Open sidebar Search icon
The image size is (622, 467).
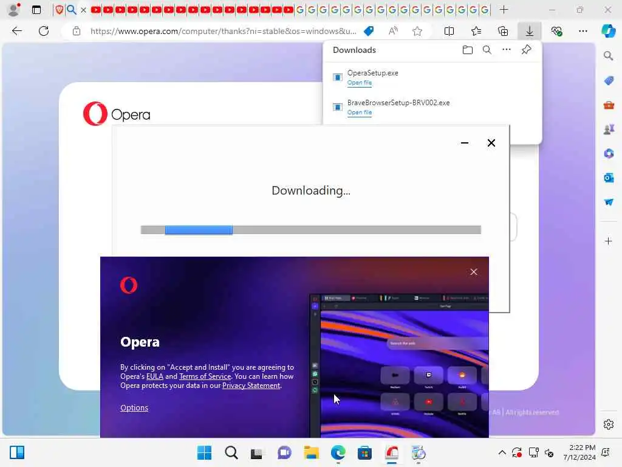[609, 56]
